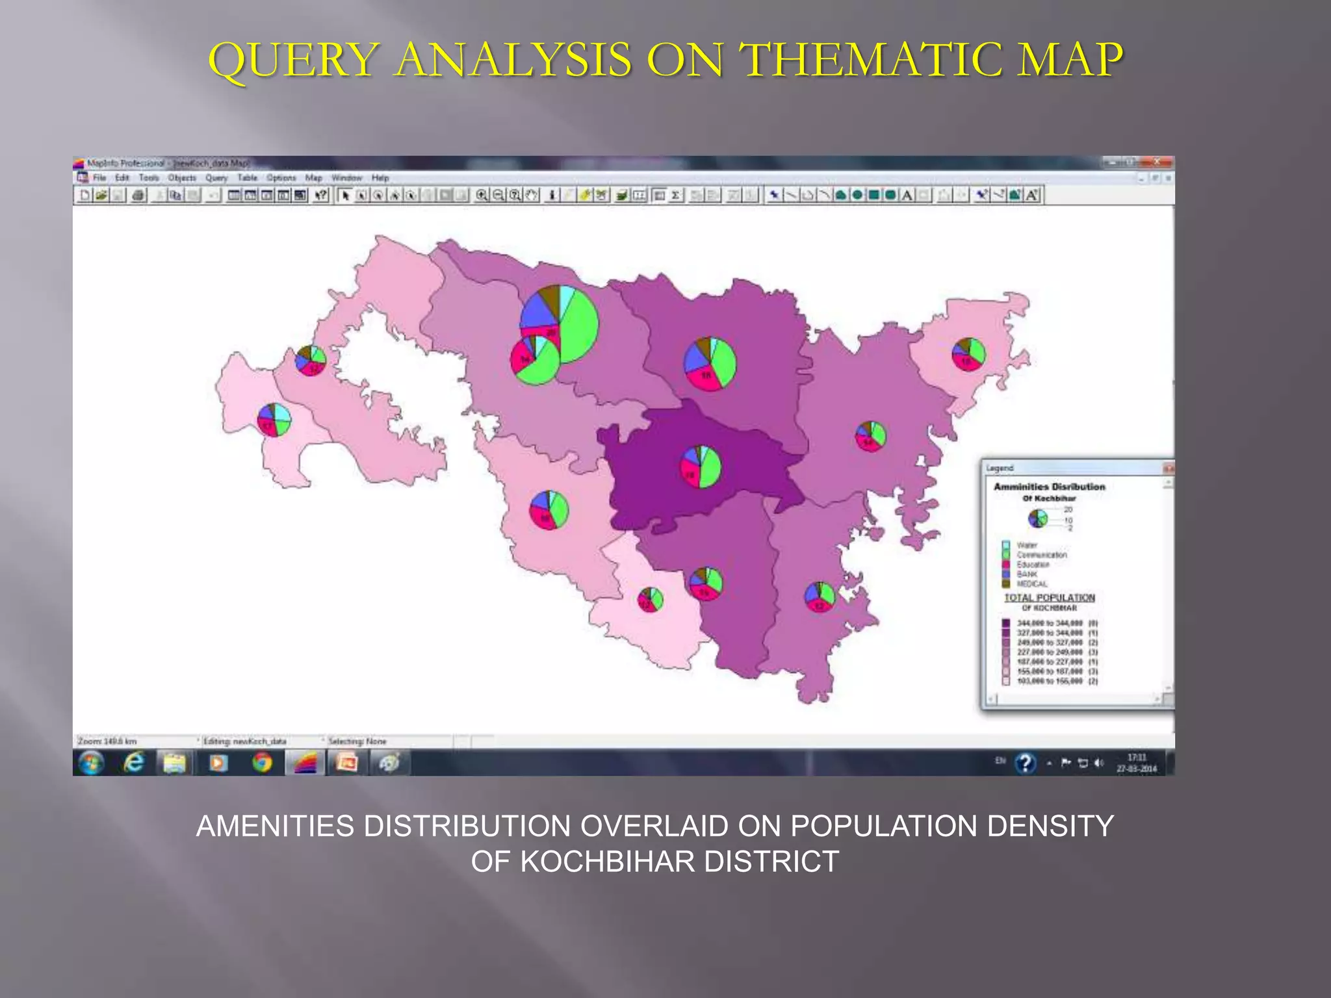Click the BANK blue legend swatch
This screenshot has width=1331, height=998.
coord(1006,574)
